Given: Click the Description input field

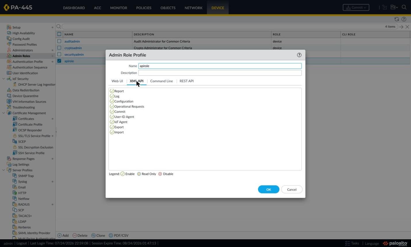Looking at the screenshot, I should [x=220, y=73].
